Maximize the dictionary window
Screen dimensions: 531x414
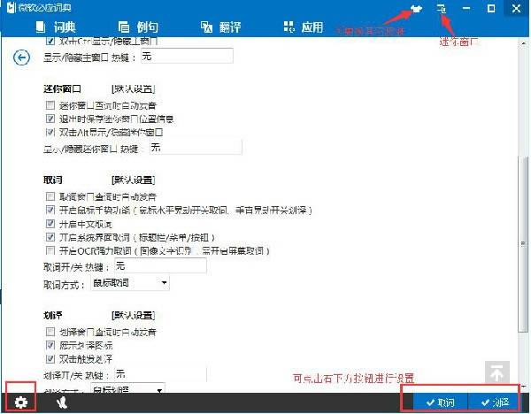tap(491, 8)
